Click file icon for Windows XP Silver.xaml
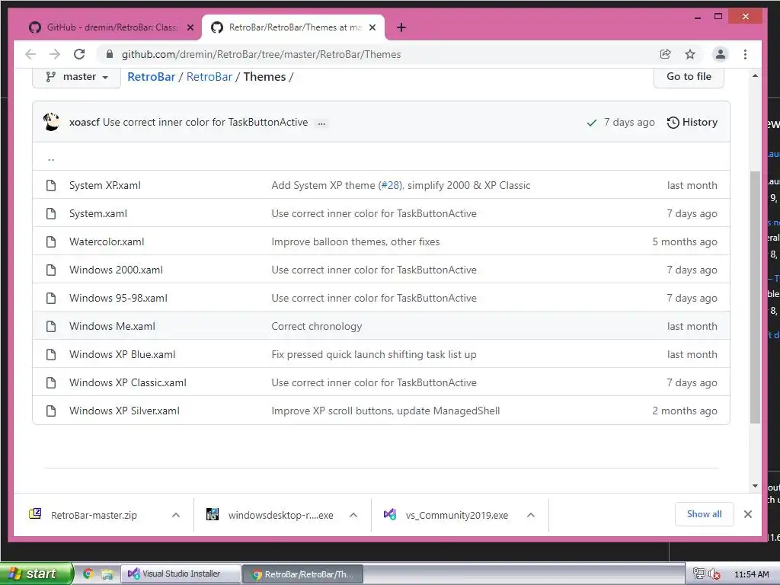This screenshot has width=780, height=585. (51, 411)
